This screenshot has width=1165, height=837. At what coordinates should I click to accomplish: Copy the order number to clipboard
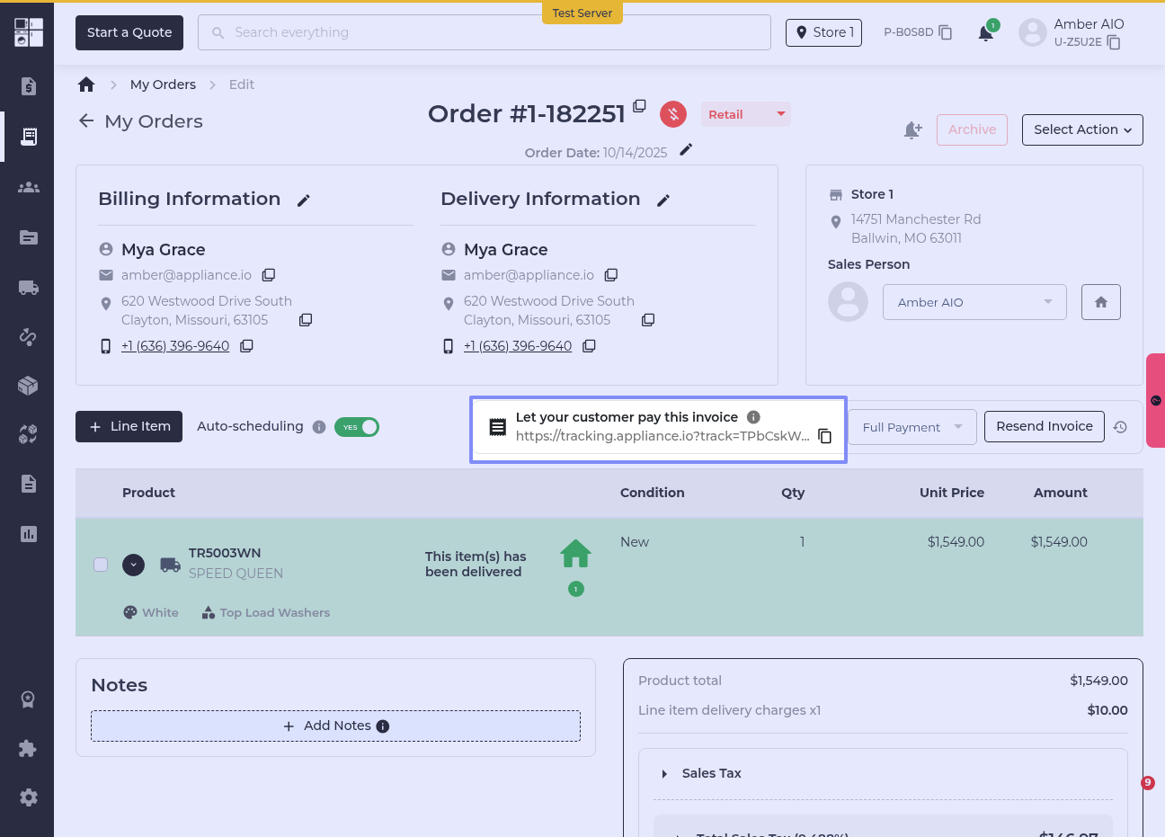click(x=639, y=106)
